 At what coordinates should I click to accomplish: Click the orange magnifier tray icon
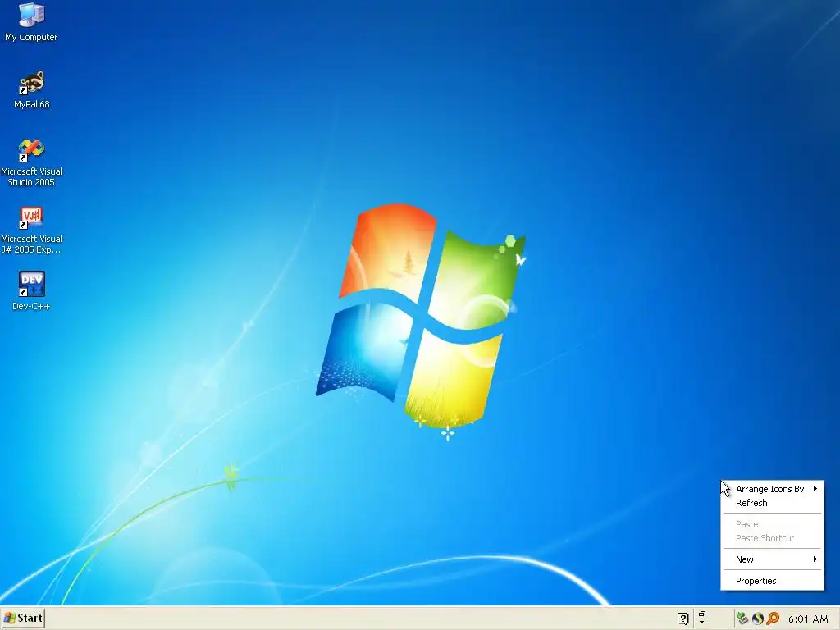(x=773, y=619)
